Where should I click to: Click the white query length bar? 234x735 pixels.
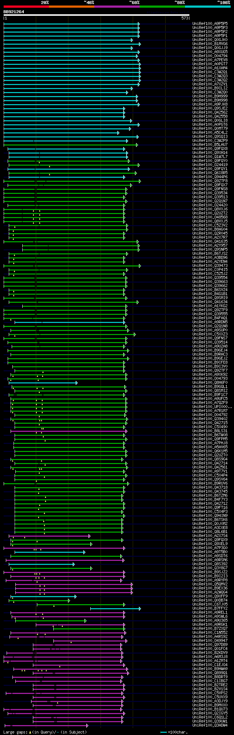click(x=97, y=15)
